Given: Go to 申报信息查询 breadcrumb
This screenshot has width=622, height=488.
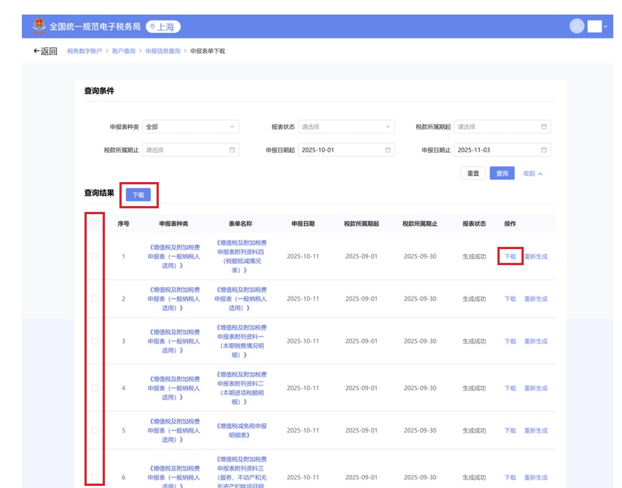Looking at the screenshot, I should point(162,51).
